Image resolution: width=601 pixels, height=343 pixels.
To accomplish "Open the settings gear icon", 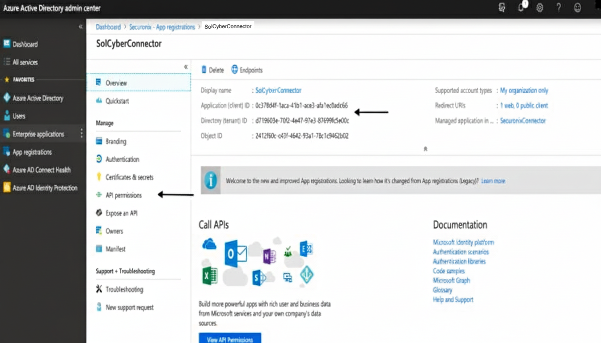I will [x=540, y=8].
